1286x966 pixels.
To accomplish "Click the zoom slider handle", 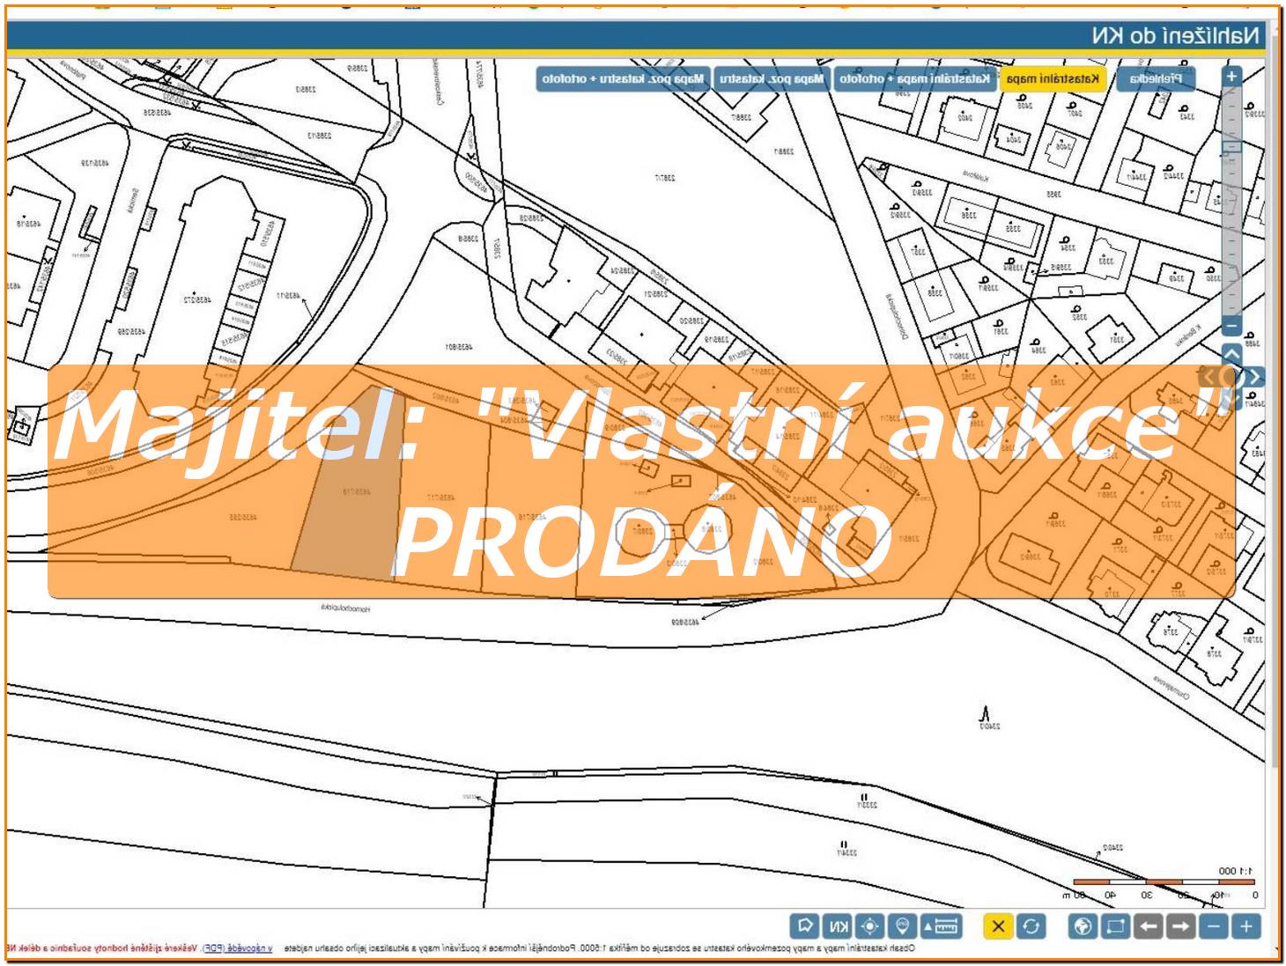I will 1231,147.
